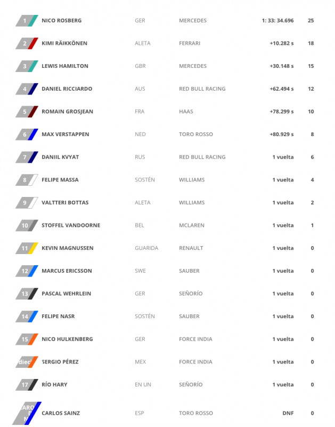Click the position 5 Haas badge
Viewport: 335px width, 427px height.
(27, 112)
